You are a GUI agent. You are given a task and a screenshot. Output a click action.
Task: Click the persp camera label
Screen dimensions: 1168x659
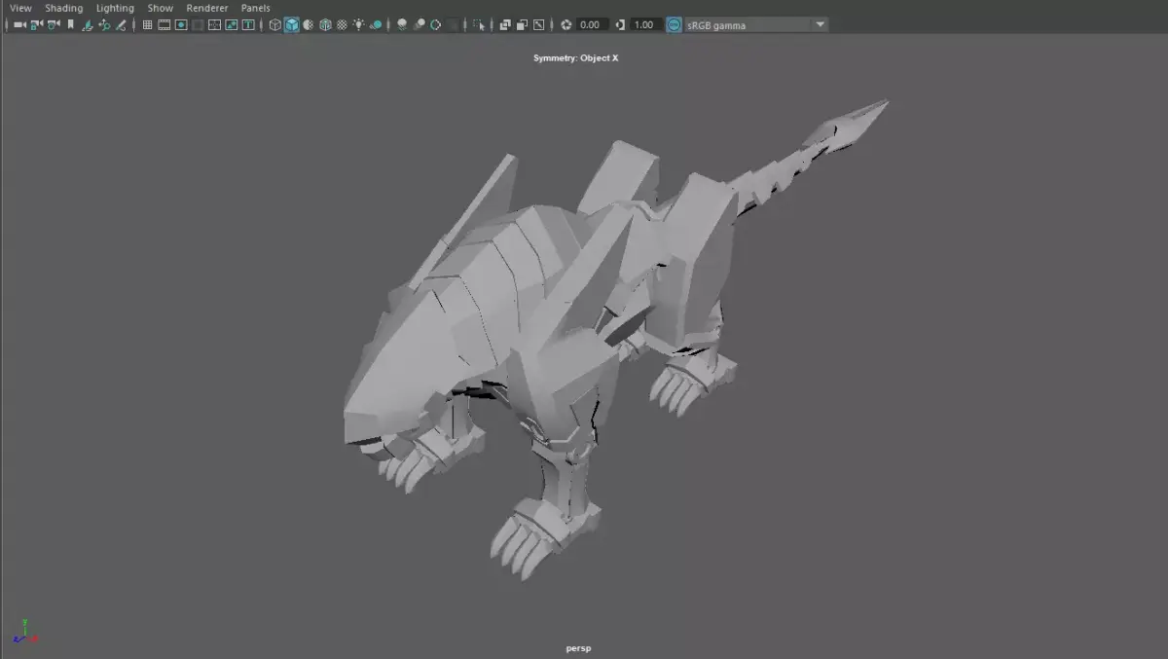click(578, 648)
